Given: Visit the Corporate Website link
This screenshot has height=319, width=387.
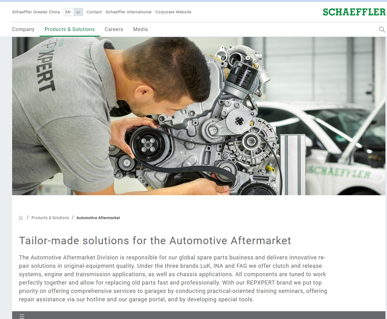Looking at the screenshot, I should coord(173,12).
